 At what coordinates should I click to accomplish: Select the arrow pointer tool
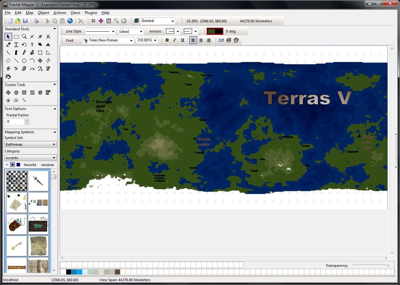(8, 37)
